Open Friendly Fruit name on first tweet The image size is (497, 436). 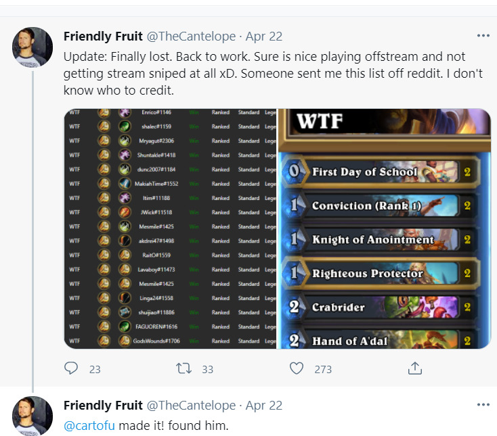click(x=103, y=37)
